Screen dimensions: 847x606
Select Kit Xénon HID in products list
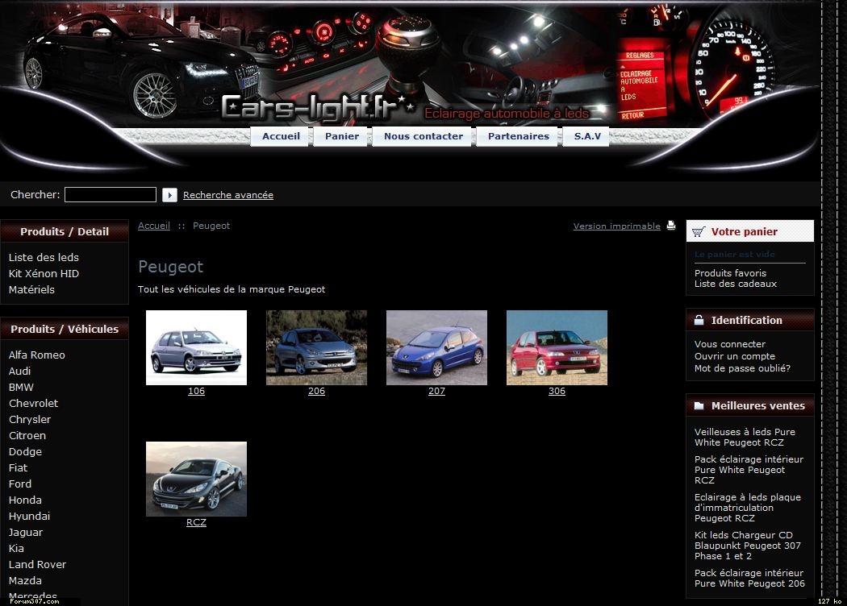point(44,273)
